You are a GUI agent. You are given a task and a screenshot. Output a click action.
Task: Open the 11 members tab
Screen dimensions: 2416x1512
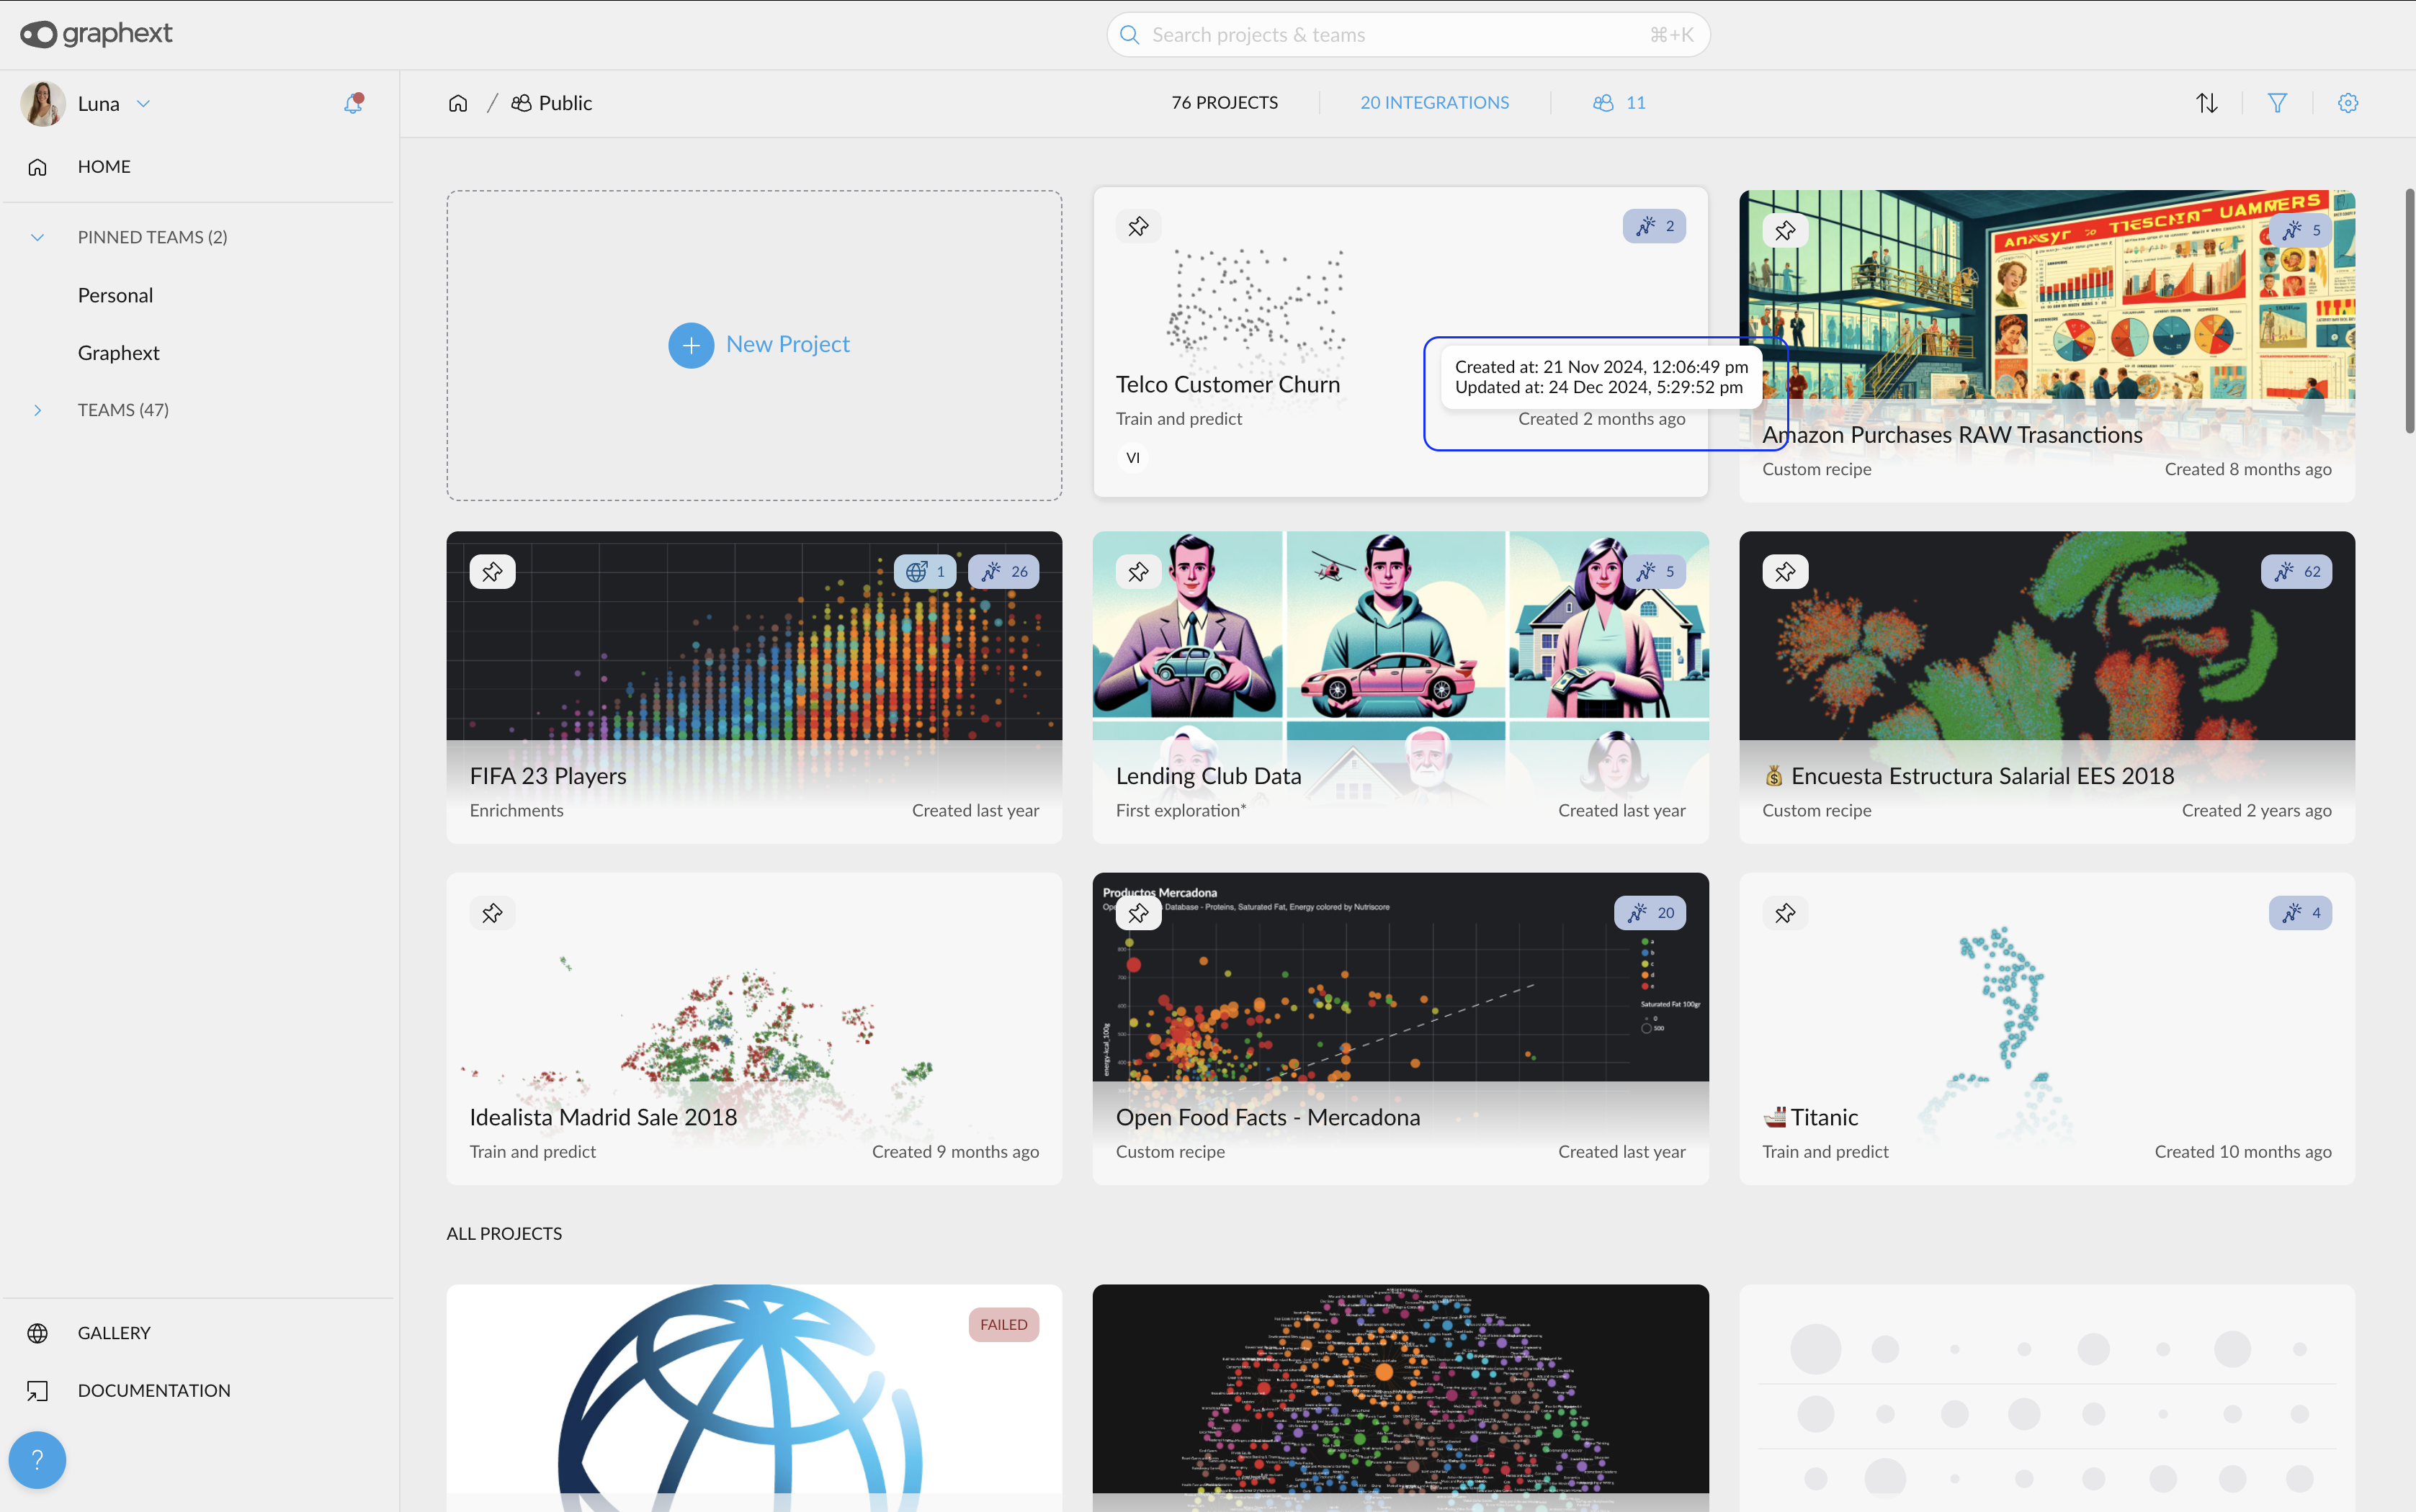point(1619,103)
